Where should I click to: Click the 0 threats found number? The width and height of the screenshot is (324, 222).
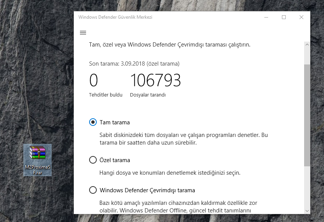pos(93,80)
